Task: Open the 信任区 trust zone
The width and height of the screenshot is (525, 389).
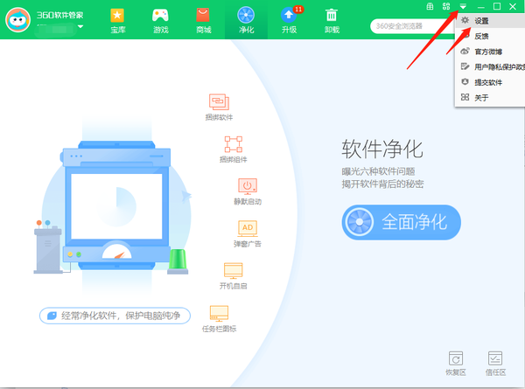Action: 495,364
